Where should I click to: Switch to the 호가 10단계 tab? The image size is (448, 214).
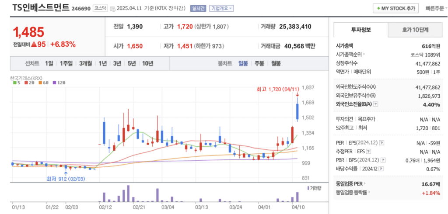(415, 30)
